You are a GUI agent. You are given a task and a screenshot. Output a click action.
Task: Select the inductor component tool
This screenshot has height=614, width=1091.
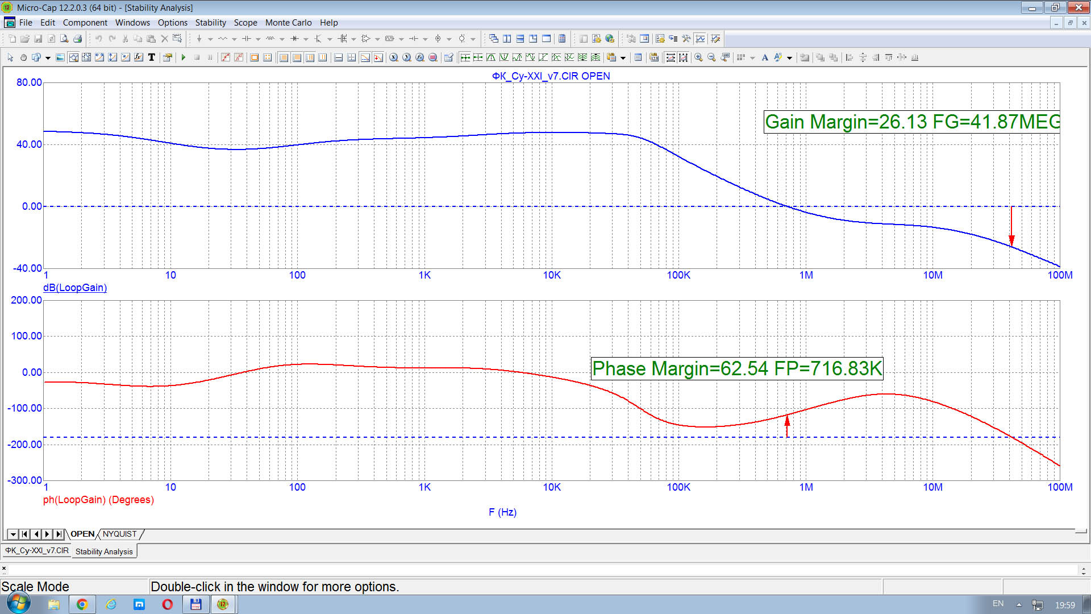point(270,39)
